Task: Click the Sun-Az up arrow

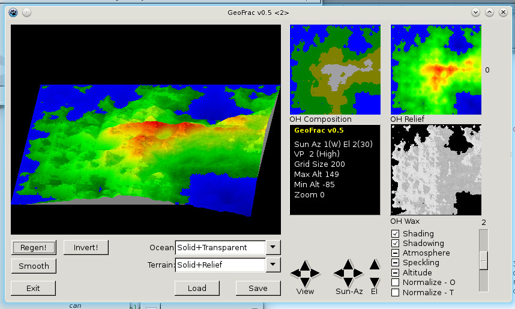Action: (x=348, y=265)
